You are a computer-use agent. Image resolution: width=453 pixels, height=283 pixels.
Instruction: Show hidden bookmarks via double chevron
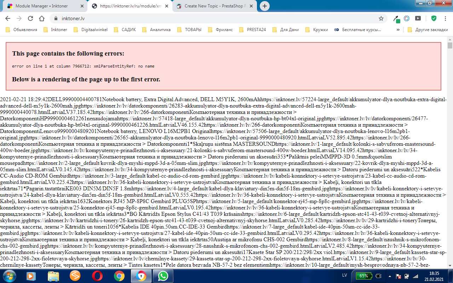tap(398, 30)
